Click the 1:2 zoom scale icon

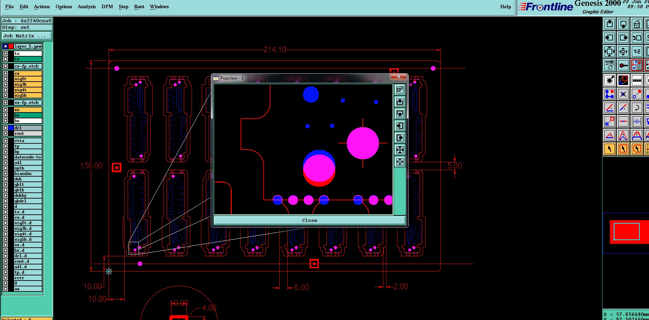pos(637,51)
